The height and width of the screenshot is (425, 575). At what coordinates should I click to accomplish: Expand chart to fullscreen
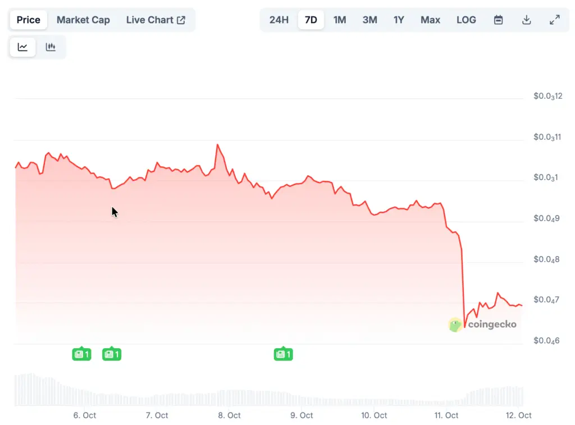click(554, 20)
